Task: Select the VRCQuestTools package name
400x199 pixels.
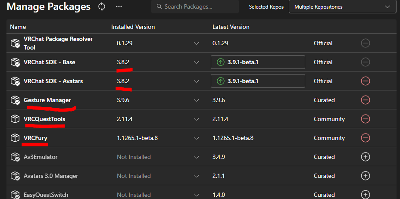Action: coord(44,119)
